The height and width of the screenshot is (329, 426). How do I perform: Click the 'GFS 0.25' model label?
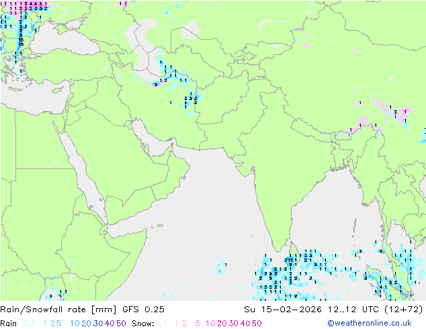coord(143,309)
